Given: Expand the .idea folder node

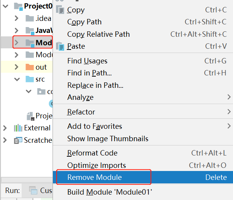Looking at the screenshot, I should [16, 18].
